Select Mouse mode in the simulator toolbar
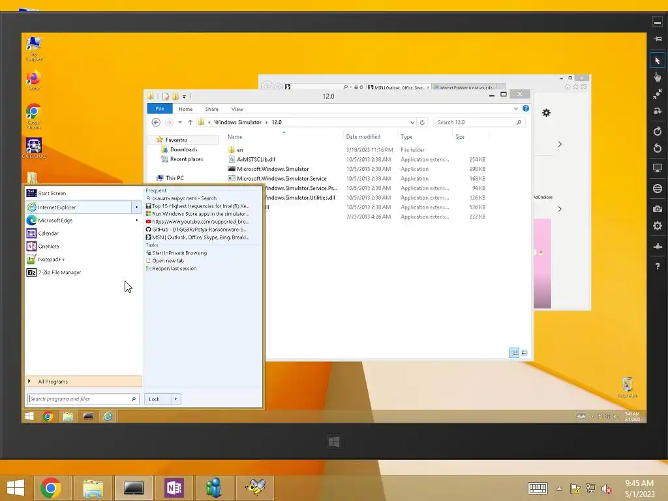 point(658,61)
